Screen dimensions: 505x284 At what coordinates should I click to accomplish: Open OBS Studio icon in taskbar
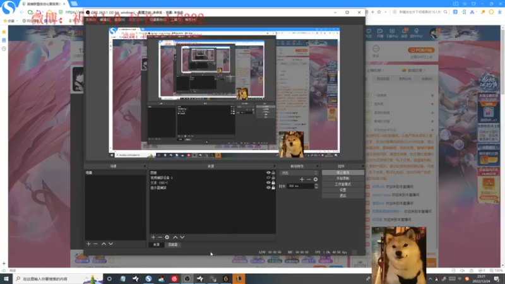pyautogui.click(x=187, y=279)
